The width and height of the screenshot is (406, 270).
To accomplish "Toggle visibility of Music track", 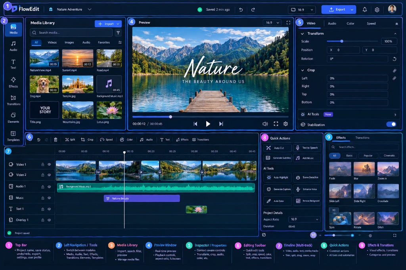I will (49, 198).
